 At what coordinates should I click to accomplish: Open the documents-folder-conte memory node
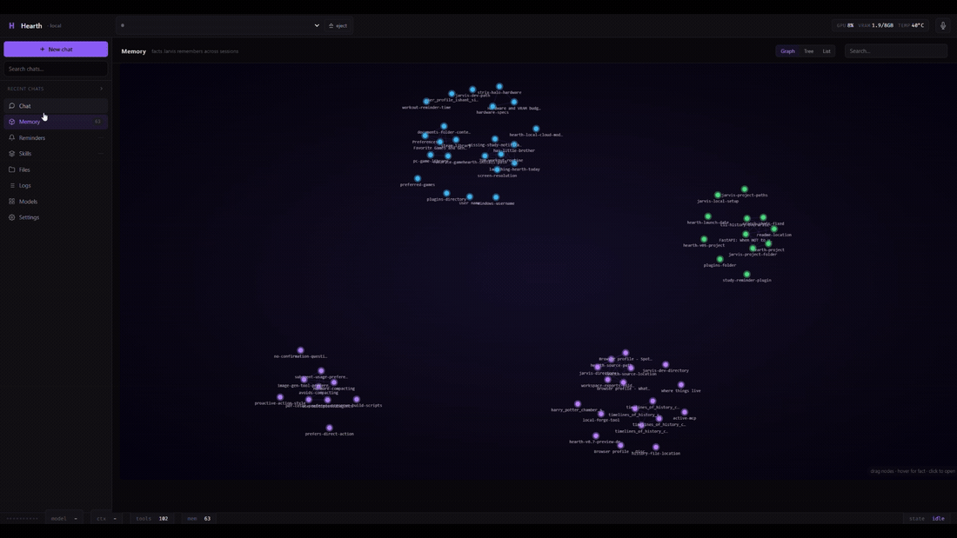444,126
